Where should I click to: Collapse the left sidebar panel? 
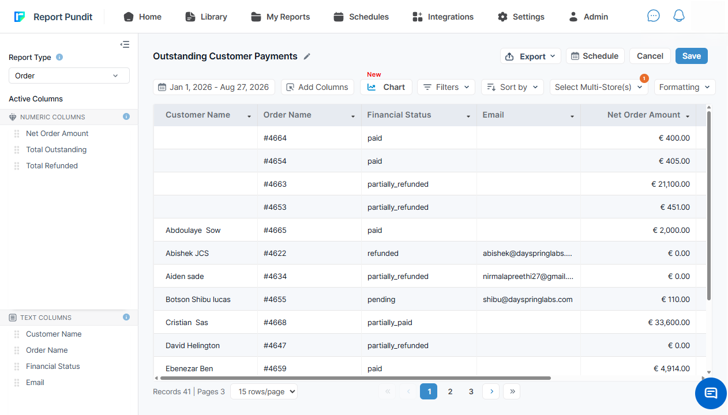125,44
